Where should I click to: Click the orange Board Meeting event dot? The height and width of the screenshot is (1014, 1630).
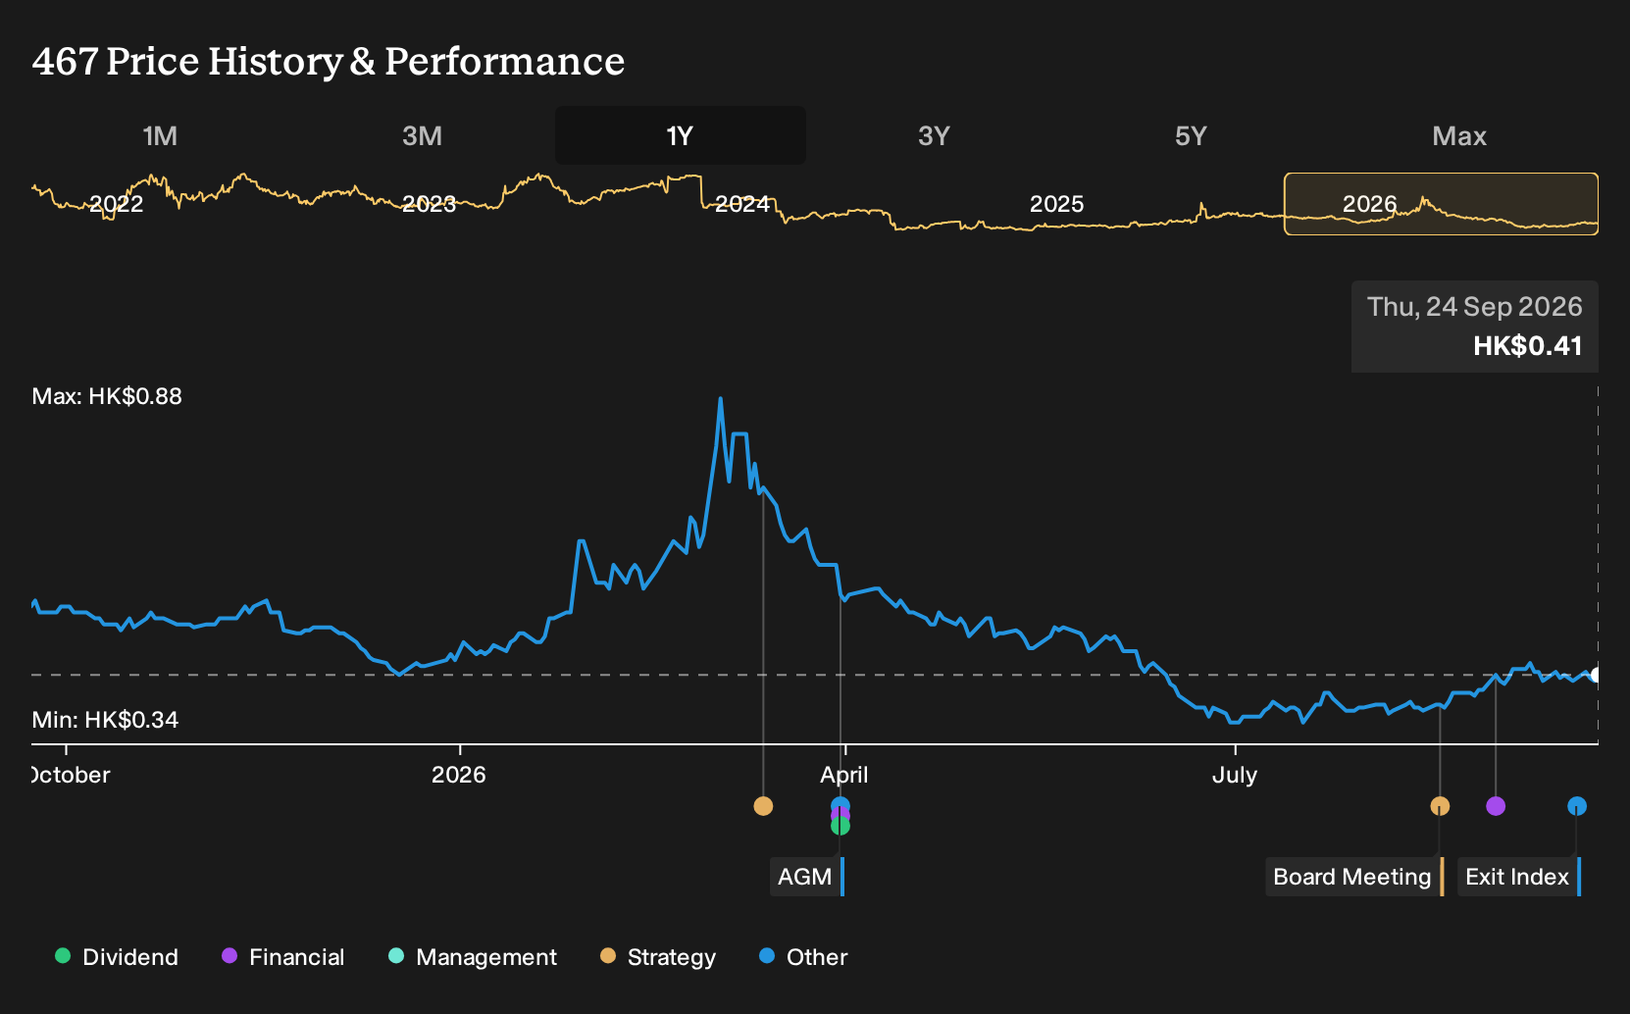[x=1440, y=806]
